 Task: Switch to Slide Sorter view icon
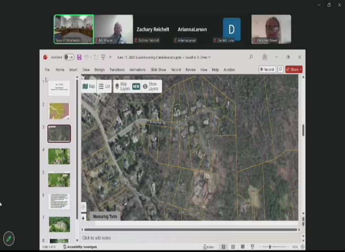pyautogui.click(x=233, y=247)
